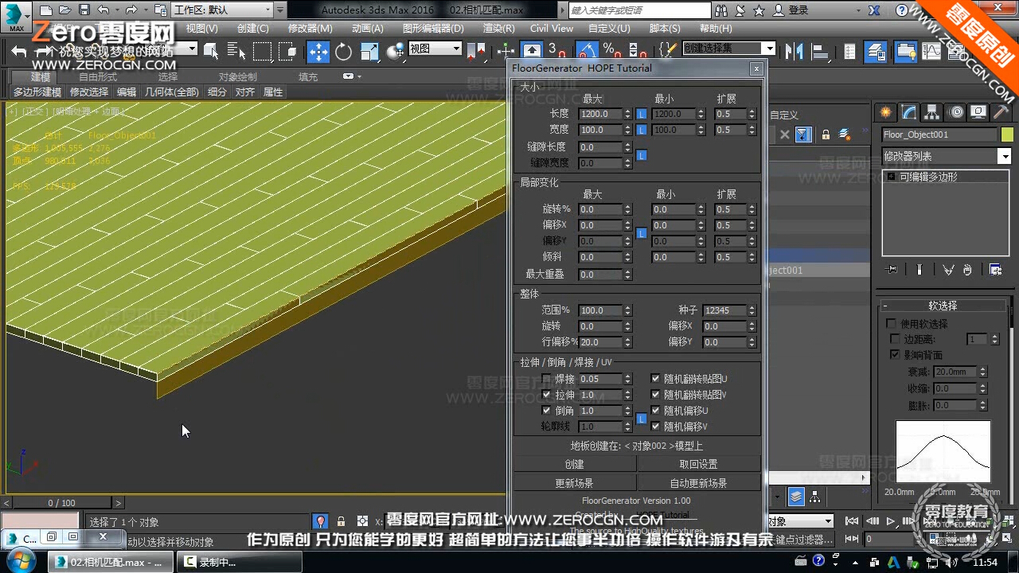Screen dimensions: 1019x573
Task: Open the 3ds Max application button
Action: tap(17, 15)
